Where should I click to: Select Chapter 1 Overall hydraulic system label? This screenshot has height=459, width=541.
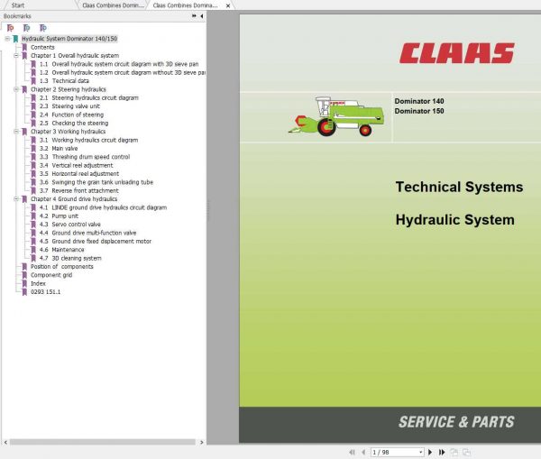[75, 56]
